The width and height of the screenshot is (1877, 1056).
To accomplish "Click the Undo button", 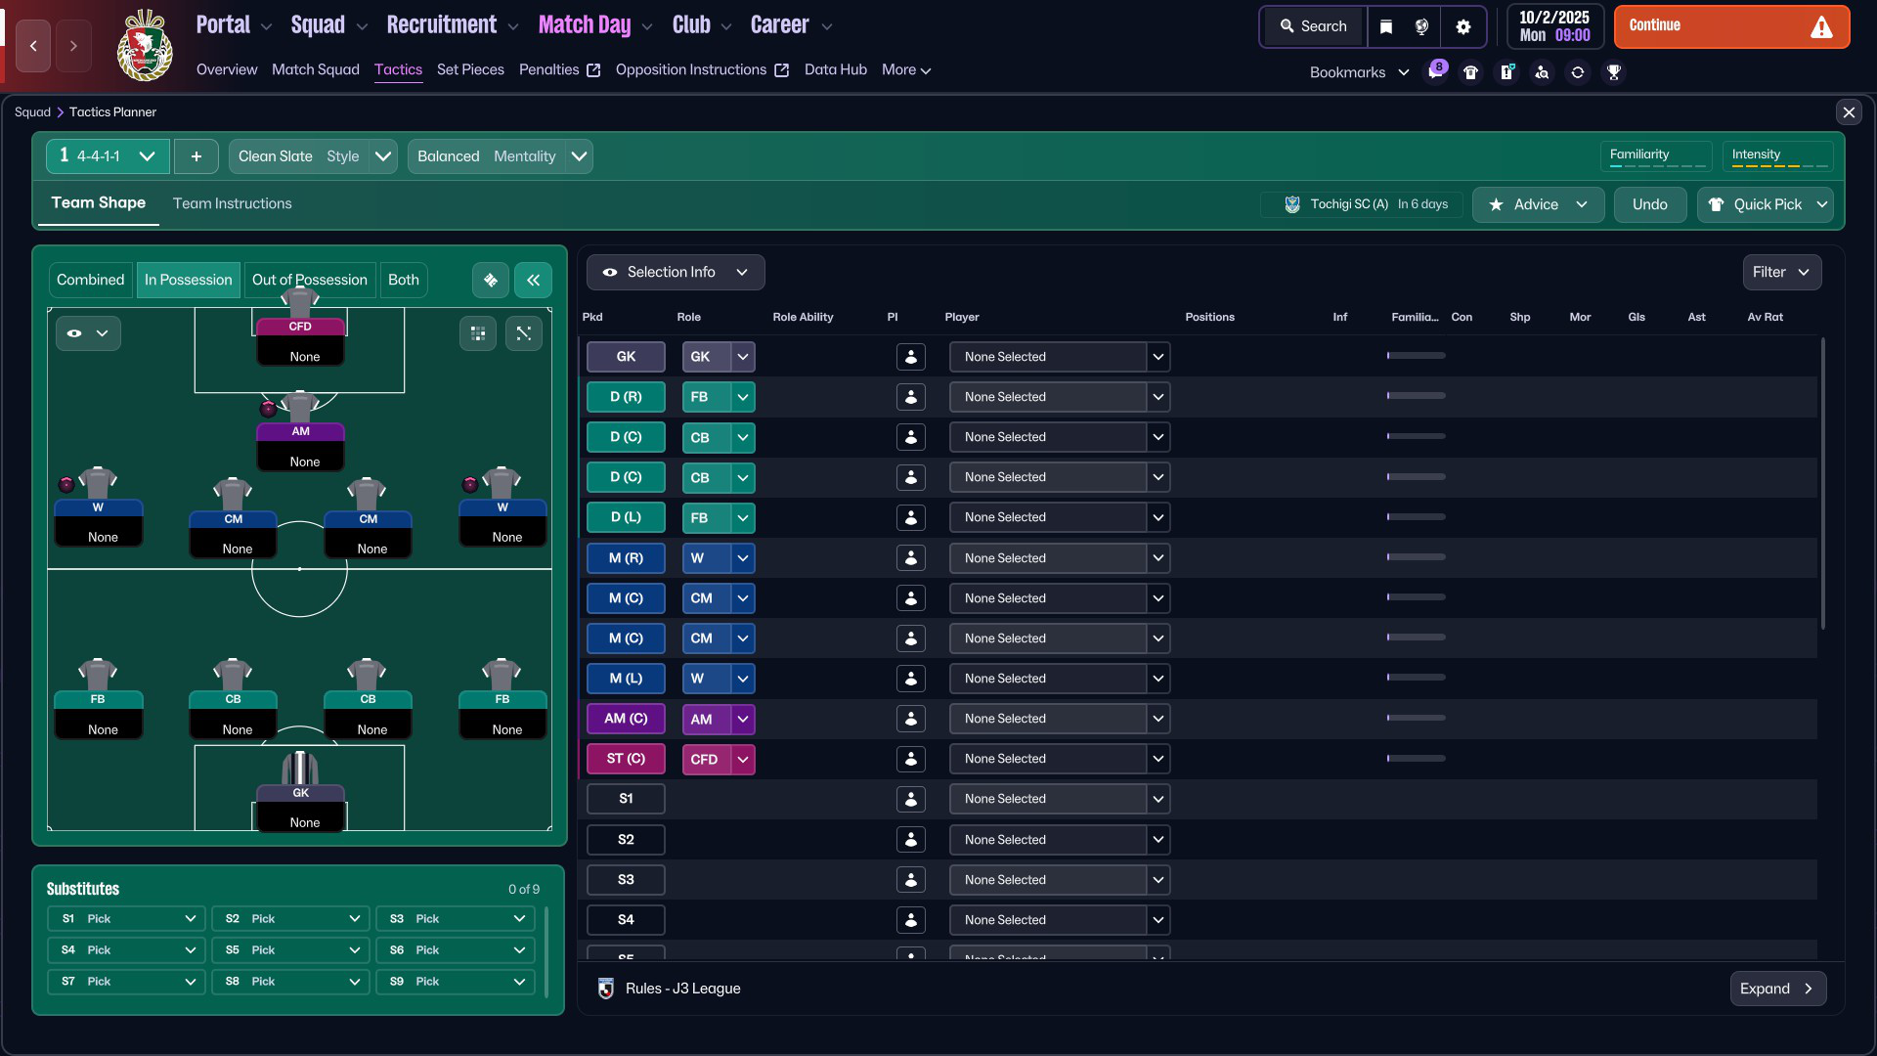I will click(1649, 204).
